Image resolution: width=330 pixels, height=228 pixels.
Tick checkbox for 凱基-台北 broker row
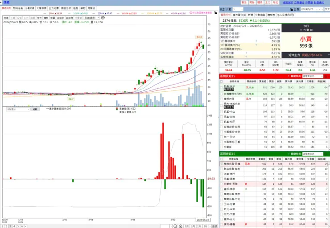point(221,87)
